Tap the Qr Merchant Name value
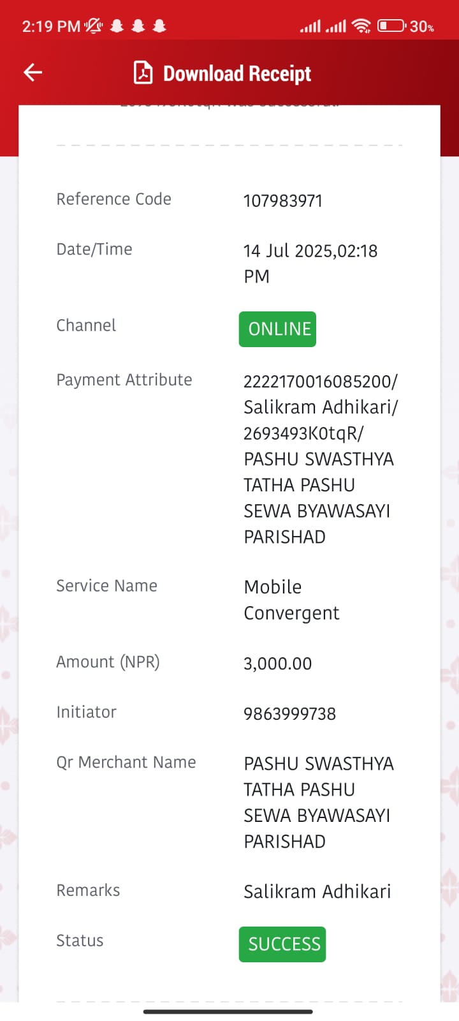 coord(319,802)
